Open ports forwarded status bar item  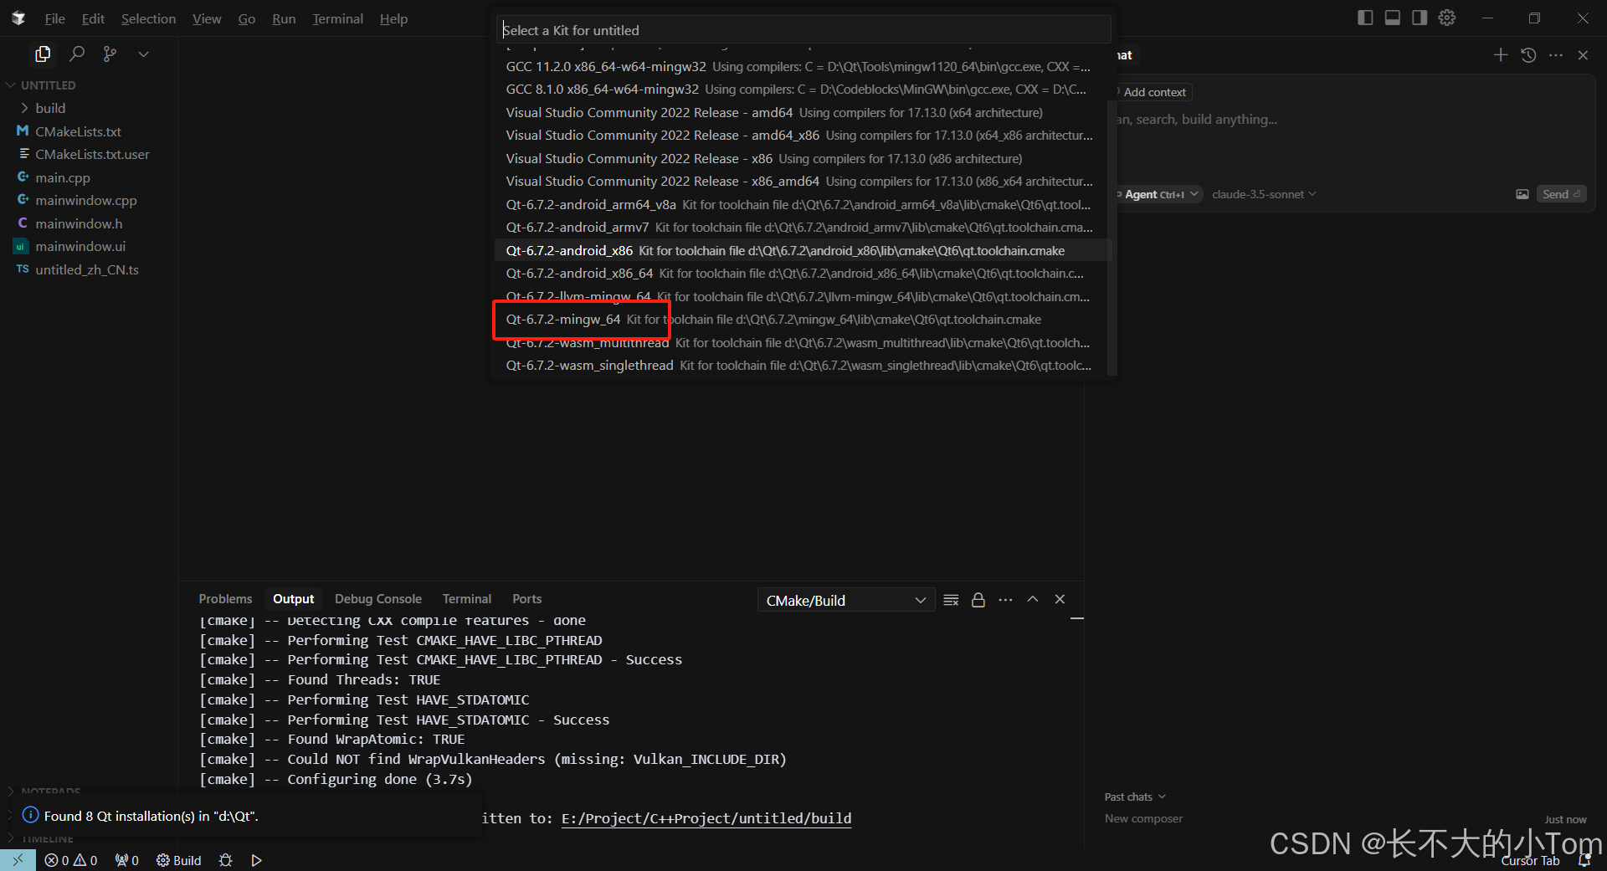coord(127,860)
